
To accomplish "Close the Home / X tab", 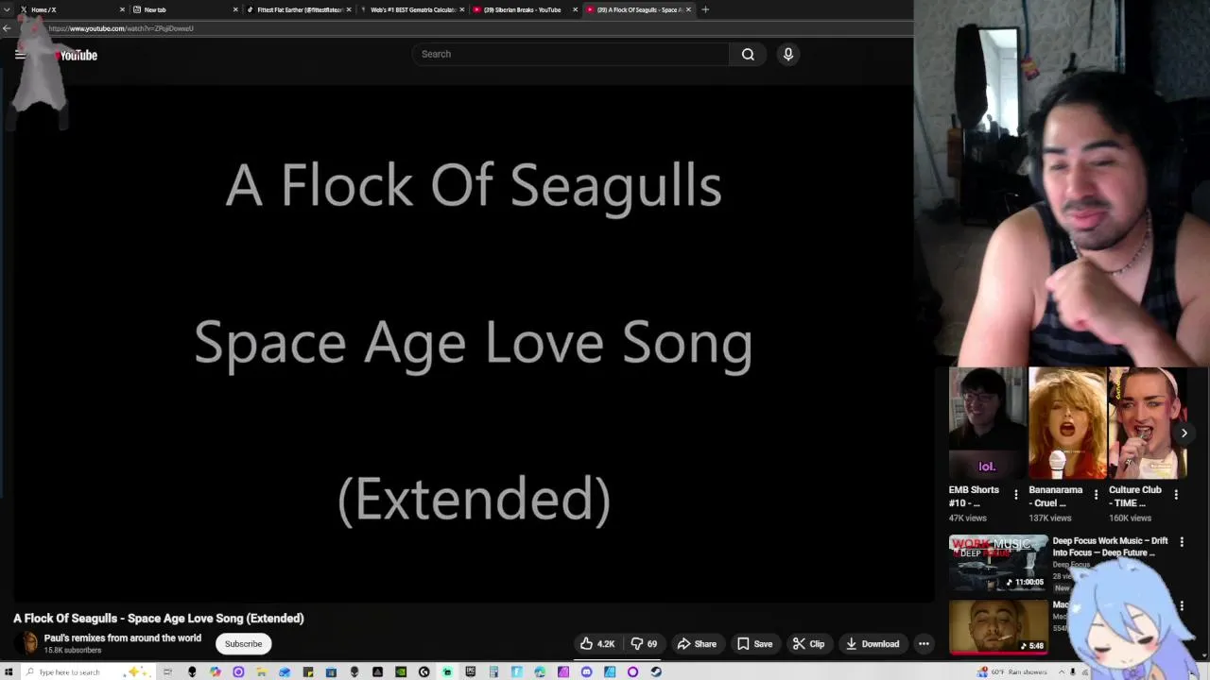I will (x=122, y=9).
